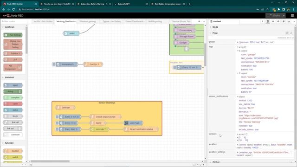Image resolution: width=297 pixels, height=167 pixels.
Task: Click the filter nodes search field
Action: (x=14, y=21)
